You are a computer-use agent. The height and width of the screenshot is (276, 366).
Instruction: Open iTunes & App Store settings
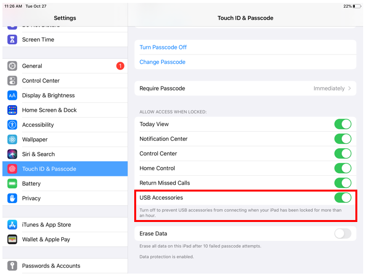coord(46,225)
